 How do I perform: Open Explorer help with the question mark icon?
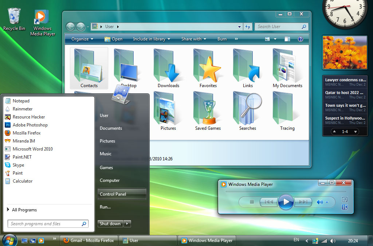click(x=301, y=39)
